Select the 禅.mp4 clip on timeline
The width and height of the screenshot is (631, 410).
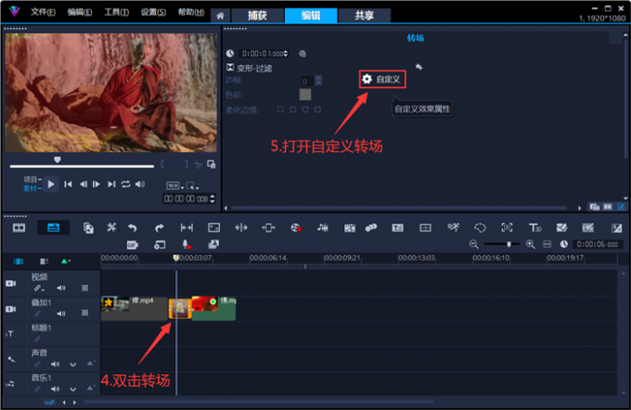(x=135, y=309)
